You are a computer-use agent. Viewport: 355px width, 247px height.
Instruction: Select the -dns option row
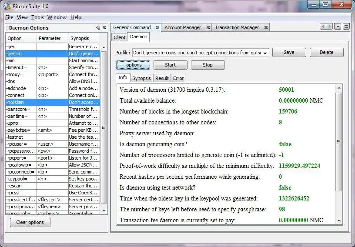point(53,81)
